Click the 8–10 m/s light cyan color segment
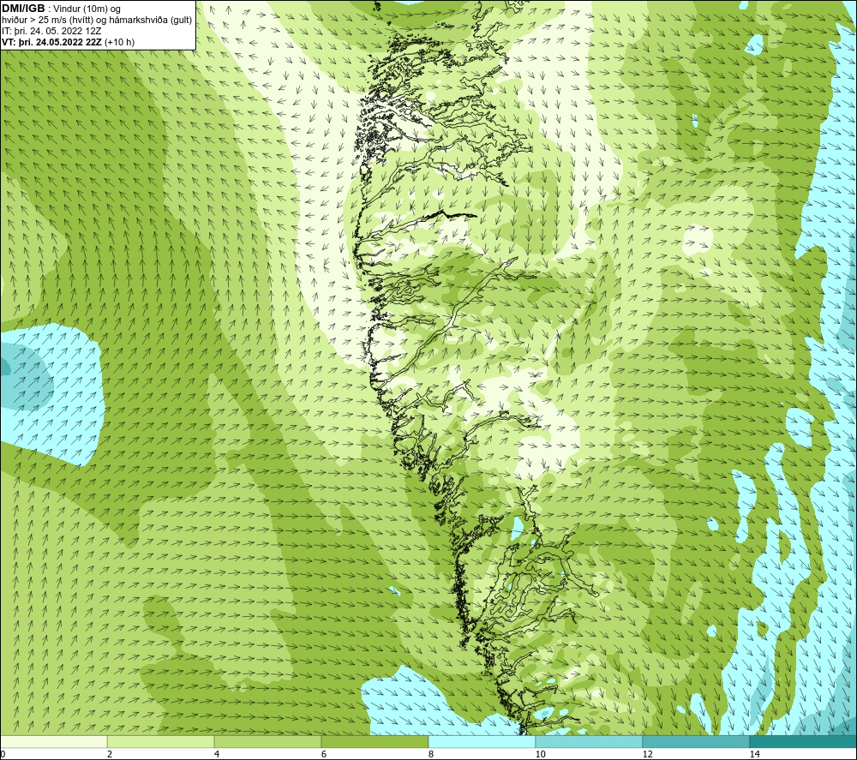Screen dimensions: 857x760 (482, 742)
